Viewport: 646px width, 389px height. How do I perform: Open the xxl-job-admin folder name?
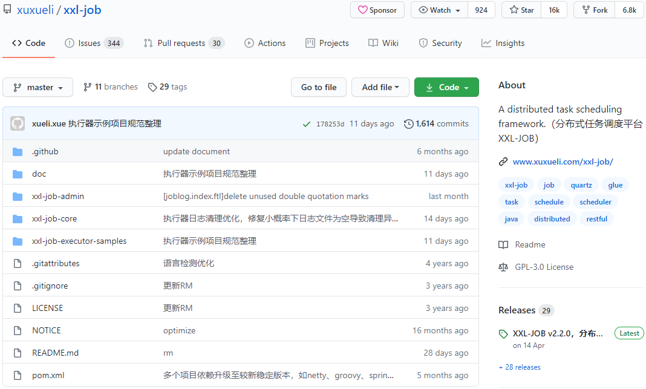(57, 196)
